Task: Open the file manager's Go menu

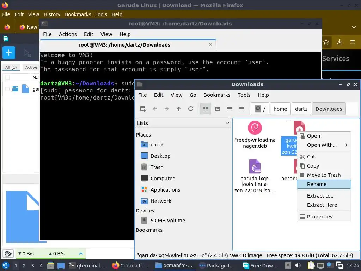Action: pyautogui.click(x=193, y=95)
